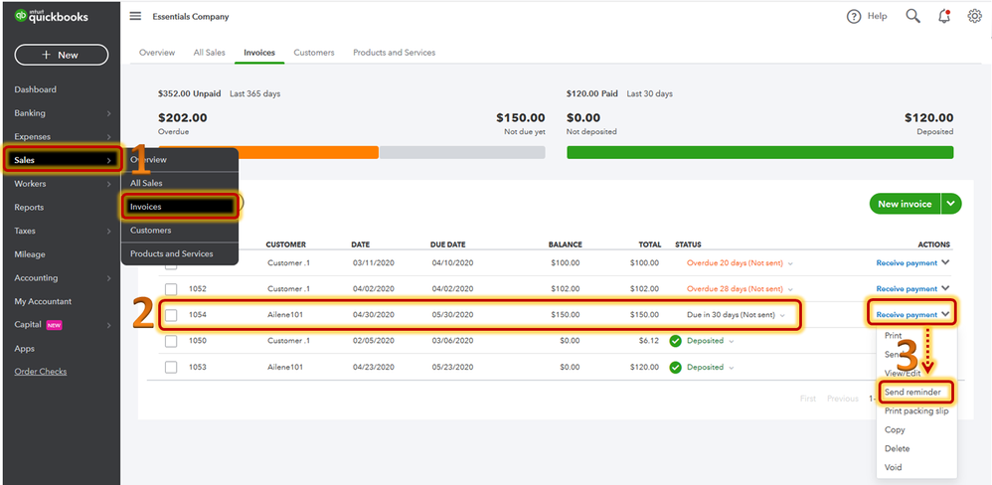The image size is (992, 485).
Task: Open the Products and Services tab
Action: [395, 53]
